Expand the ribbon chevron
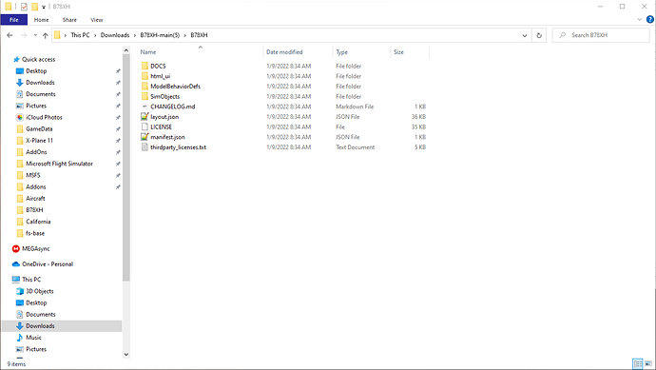Viewport: 656px width, 370px height. [639, 20]
